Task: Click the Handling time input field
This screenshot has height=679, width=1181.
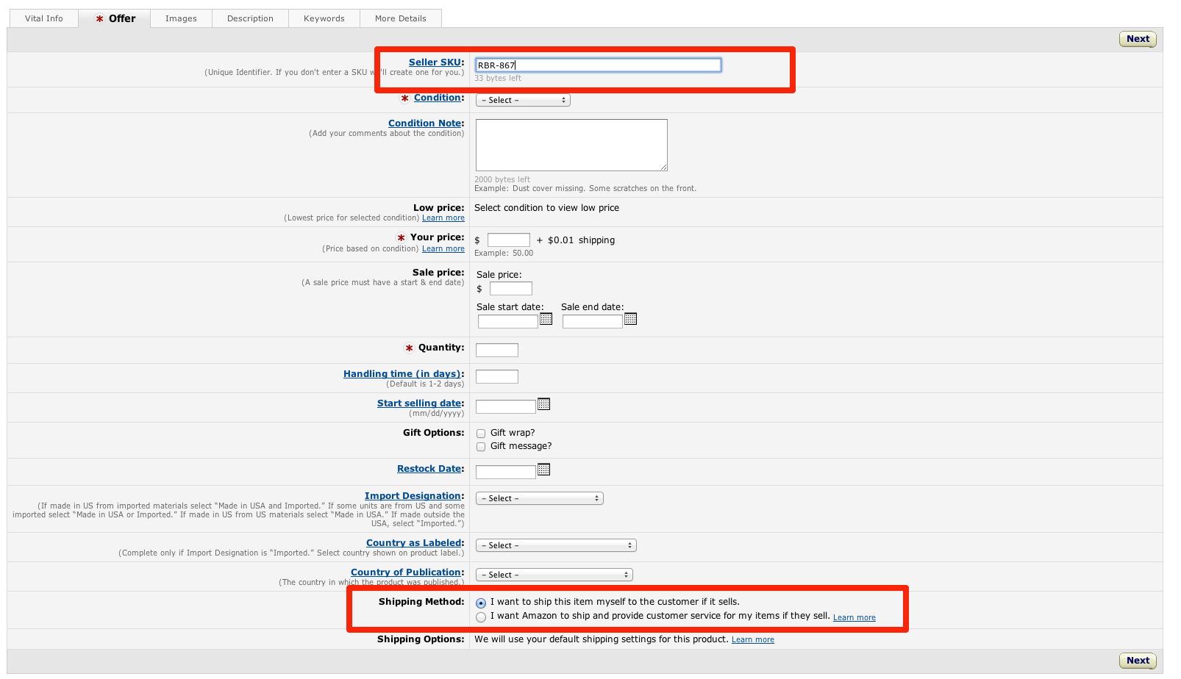Action: (x=497, y=377)
